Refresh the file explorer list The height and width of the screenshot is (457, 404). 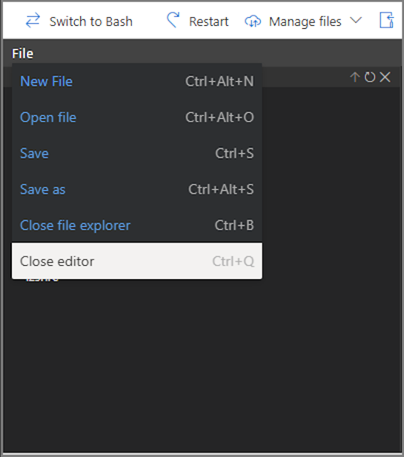point(370,77)
